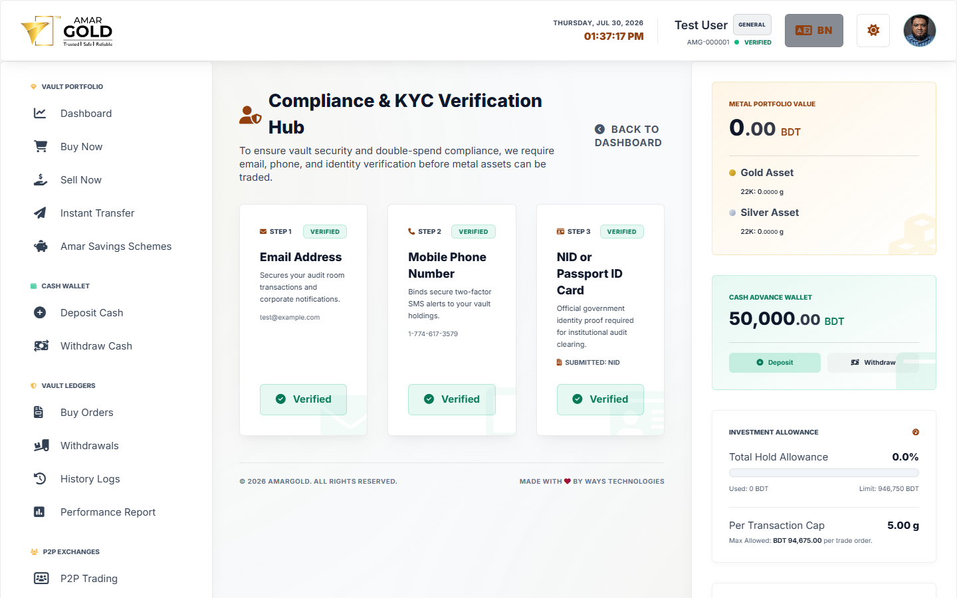This screenshot has height=598, width=957.
Task: Click the Dashboard chart icon
Action: pos(41,114)
